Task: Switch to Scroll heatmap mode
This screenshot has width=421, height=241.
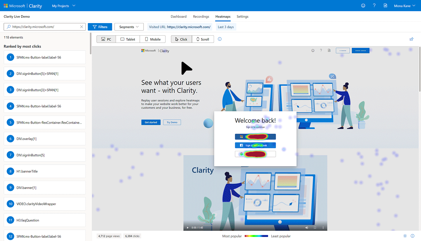Action: click(203, 39)
